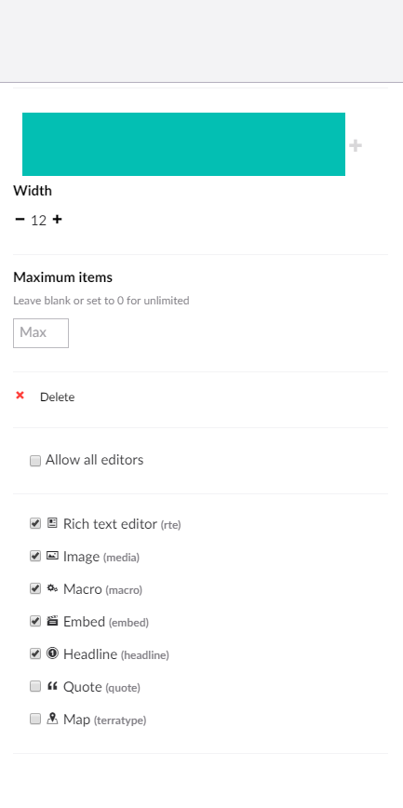
Task: Check the Quote editor checkbox
Action: pyautogui.click(x=35, y=686)
